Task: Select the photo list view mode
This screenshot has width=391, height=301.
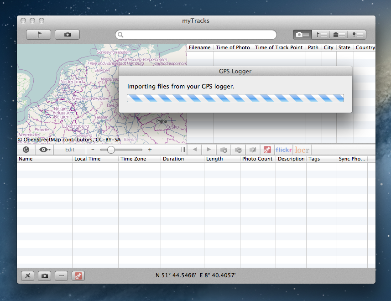Action: coord(302,35)
